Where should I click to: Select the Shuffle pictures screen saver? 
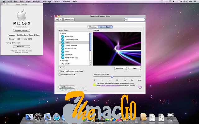pyautogui.click(x=74, y=64)
